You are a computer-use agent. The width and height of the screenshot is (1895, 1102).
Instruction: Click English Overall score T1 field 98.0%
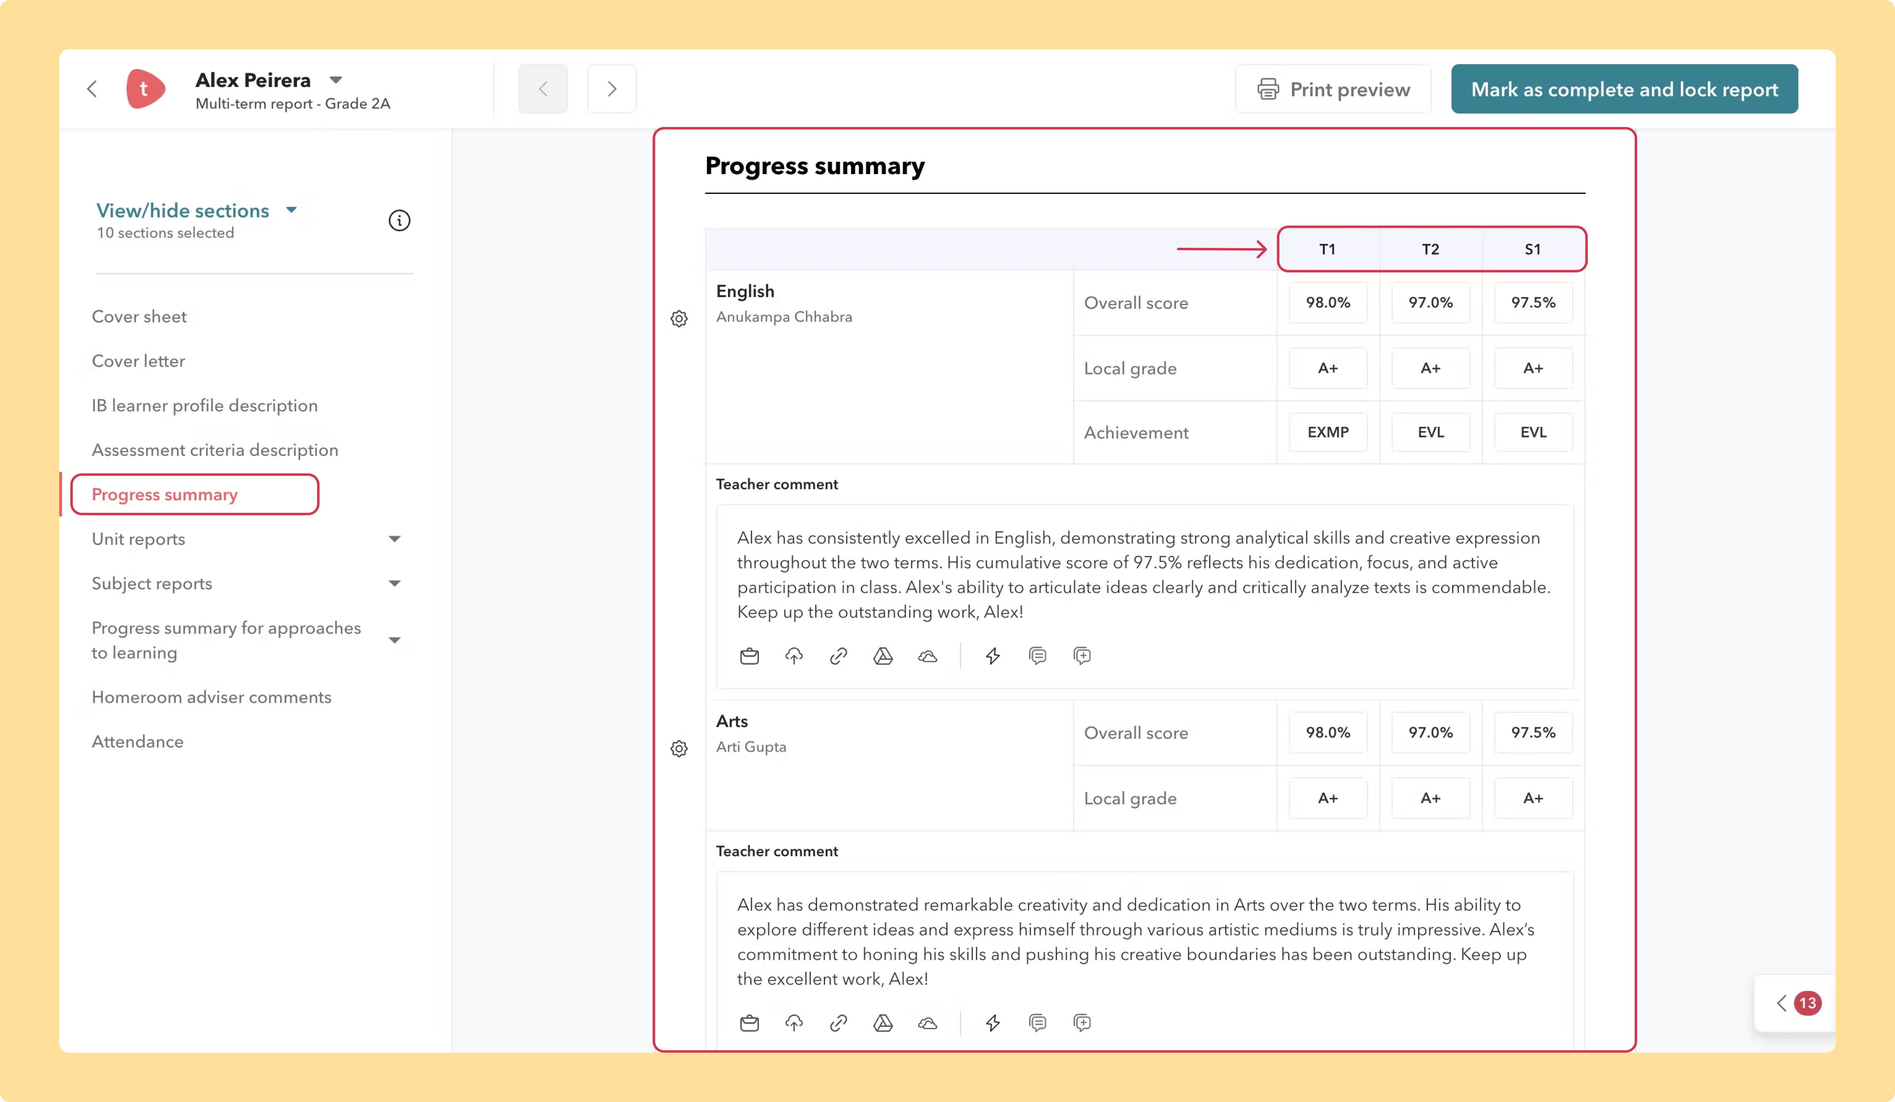[x=1328, y=302]
